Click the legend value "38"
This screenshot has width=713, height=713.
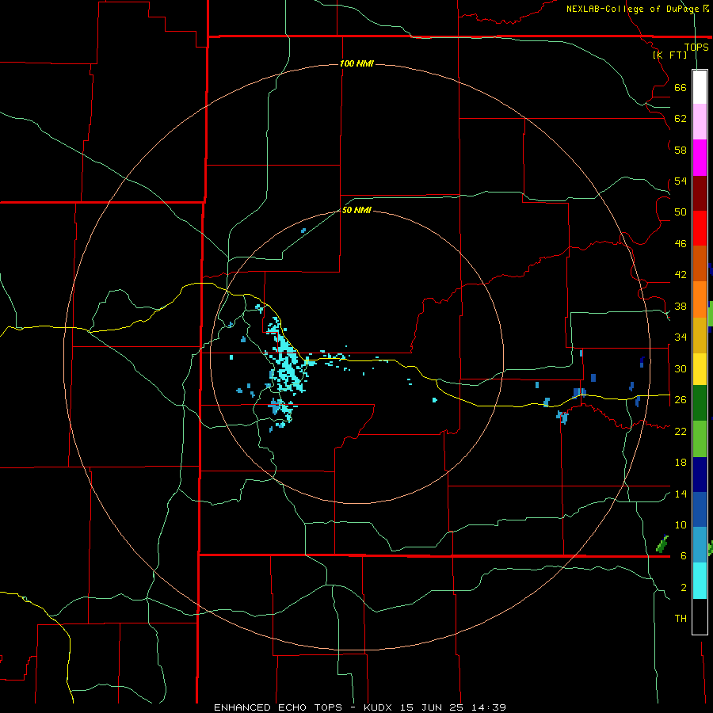(x=681, y=307)
